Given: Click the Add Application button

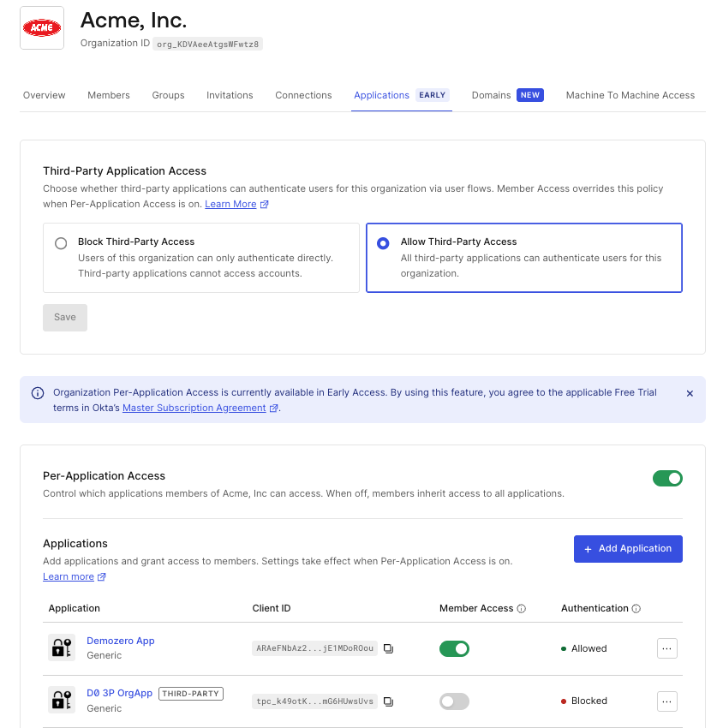Looking at the screenshot, I should (x=628, y=549).
